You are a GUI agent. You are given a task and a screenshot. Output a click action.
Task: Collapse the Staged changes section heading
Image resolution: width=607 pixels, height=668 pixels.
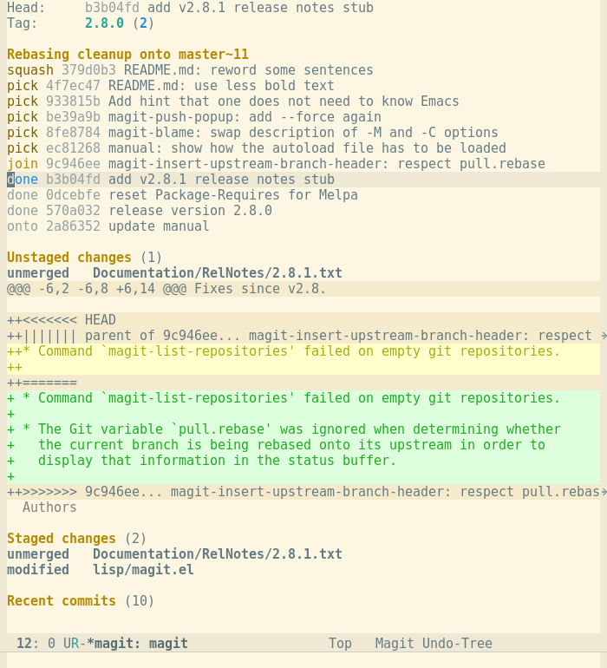76,539
